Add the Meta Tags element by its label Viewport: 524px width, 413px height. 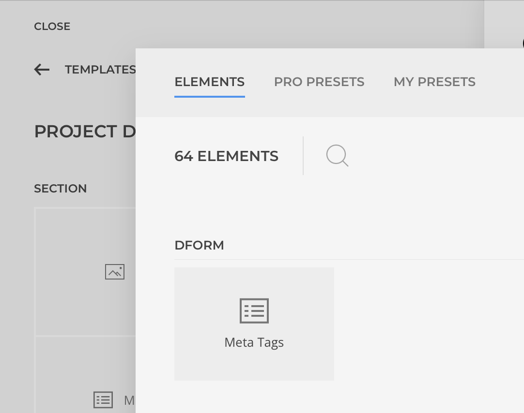[254, 342]
